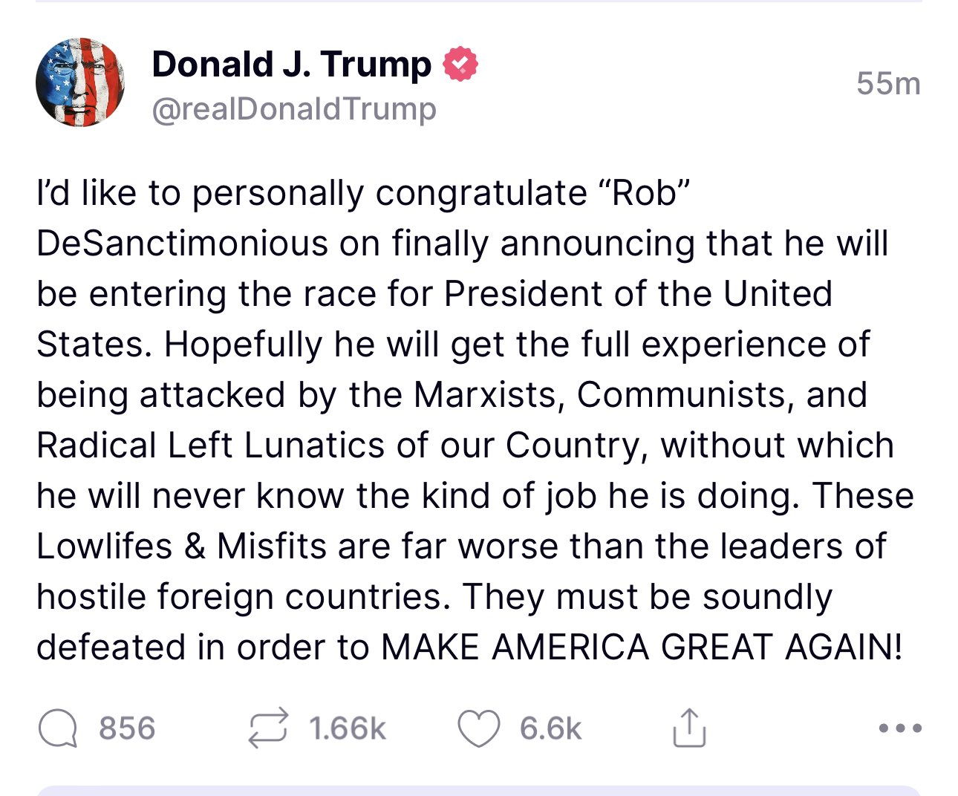The width and height of the screenshot is (958, 796).
Task: Open the flag-painted profile avatar
Action: tap(80, 82)
